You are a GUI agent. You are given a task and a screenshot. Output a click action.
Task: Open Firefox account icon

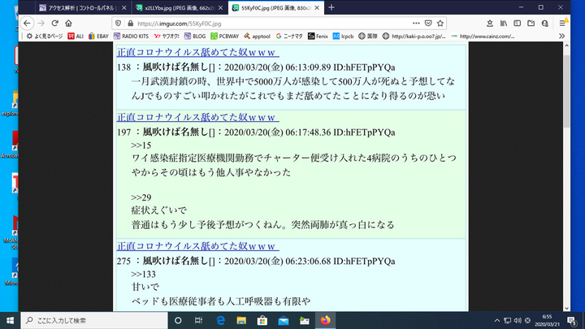[544, 23]
